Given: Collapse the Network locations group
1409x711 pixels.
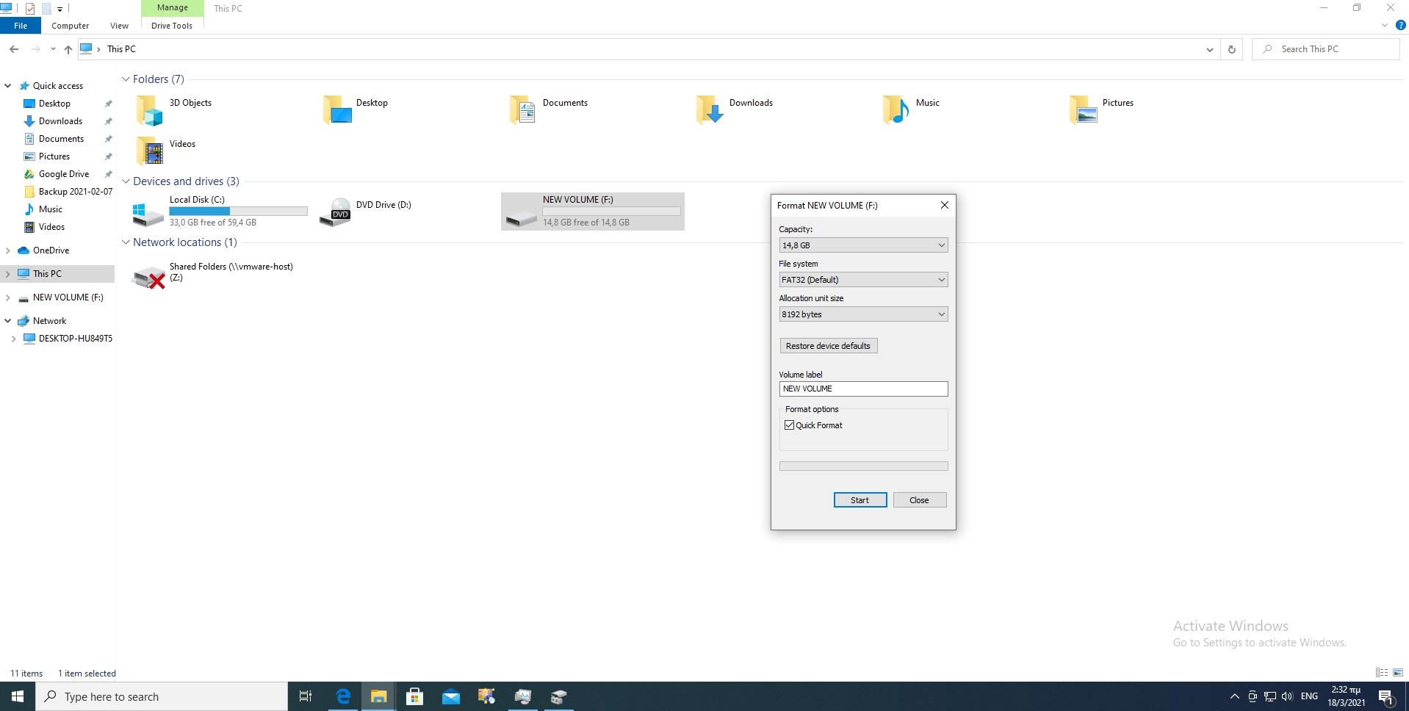Looking at the screenshot, I should (126, 242).
